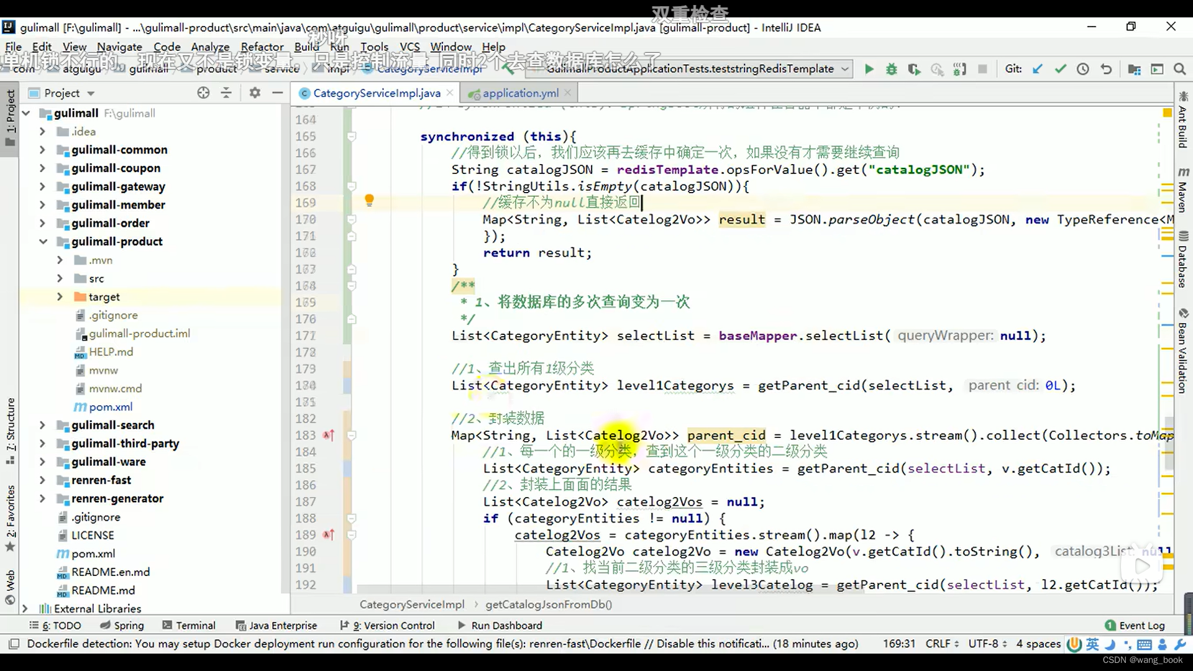Start debugging with the bug icon
This screenshot has height=671, width=1193.
pos(892,69)
